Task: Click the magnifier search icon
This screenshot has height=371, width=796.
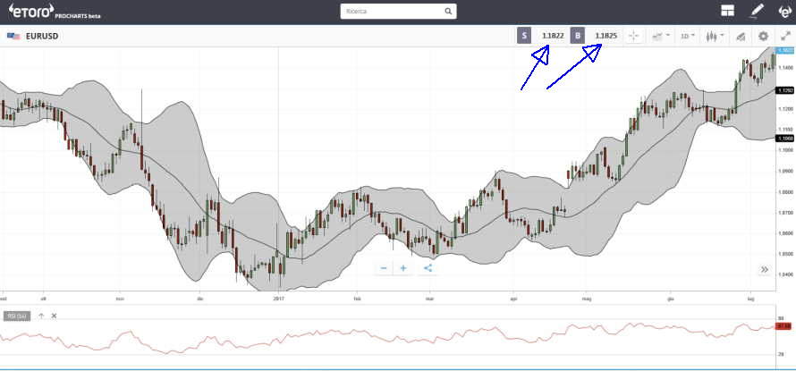Action: tap(448, 12)
